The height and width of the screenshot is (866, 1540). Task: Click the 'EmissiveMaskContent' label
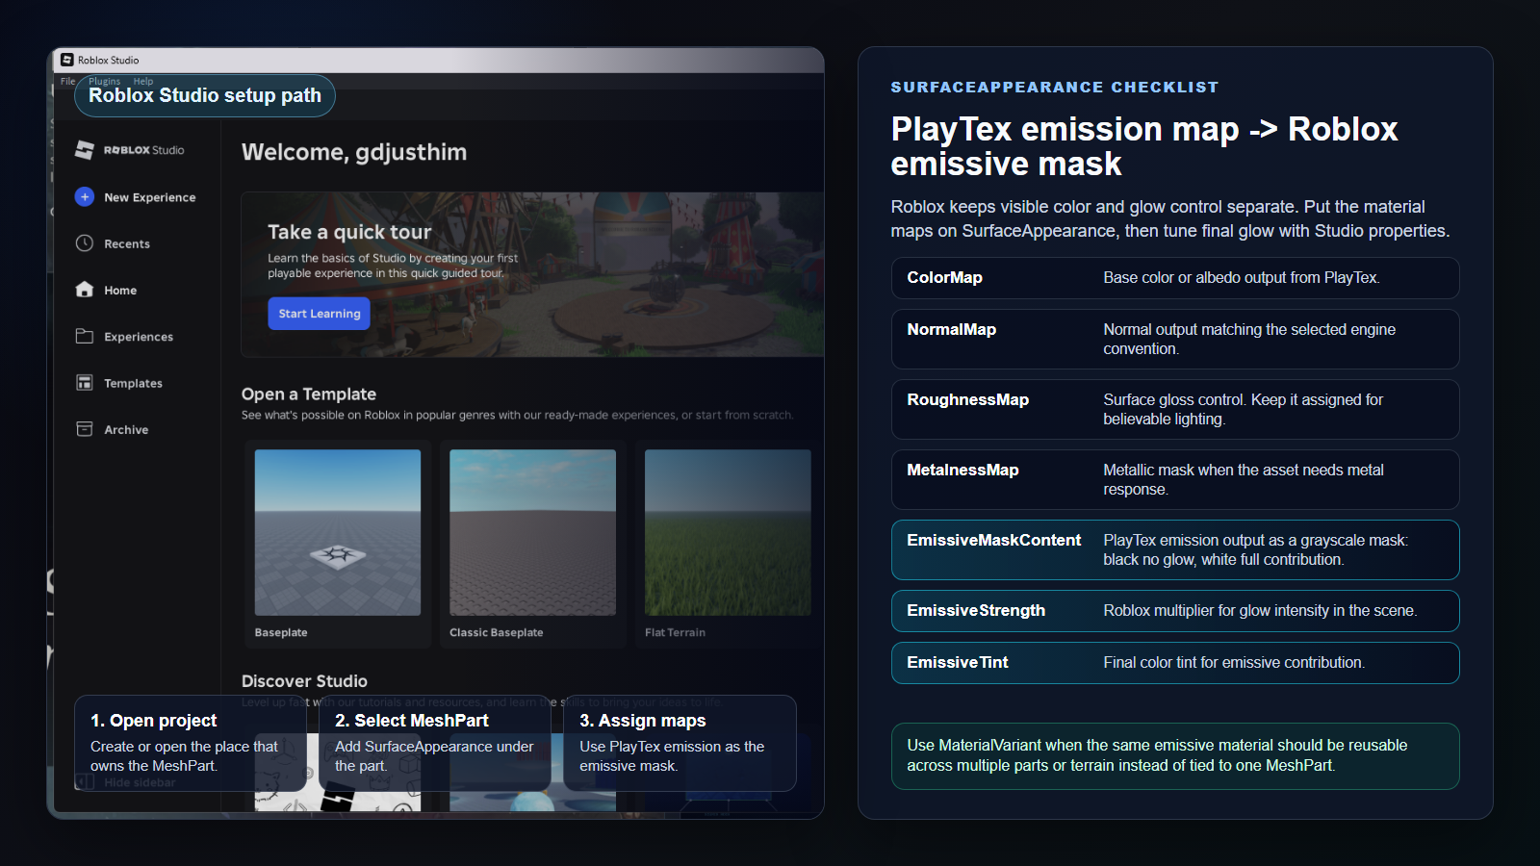(x=993, y=540)
